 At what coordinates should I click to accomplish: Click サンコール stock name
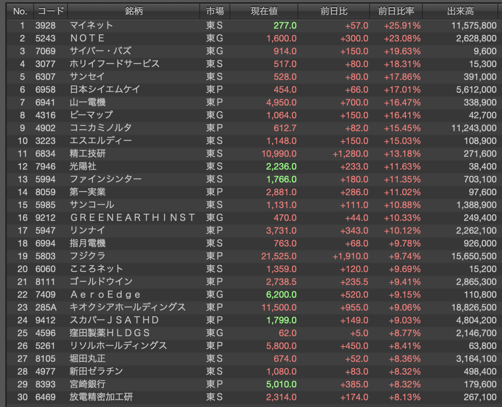tap(92, 205)
